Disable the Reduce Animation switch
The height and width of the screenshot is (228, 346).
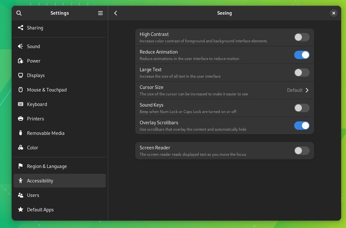(301, 55)
